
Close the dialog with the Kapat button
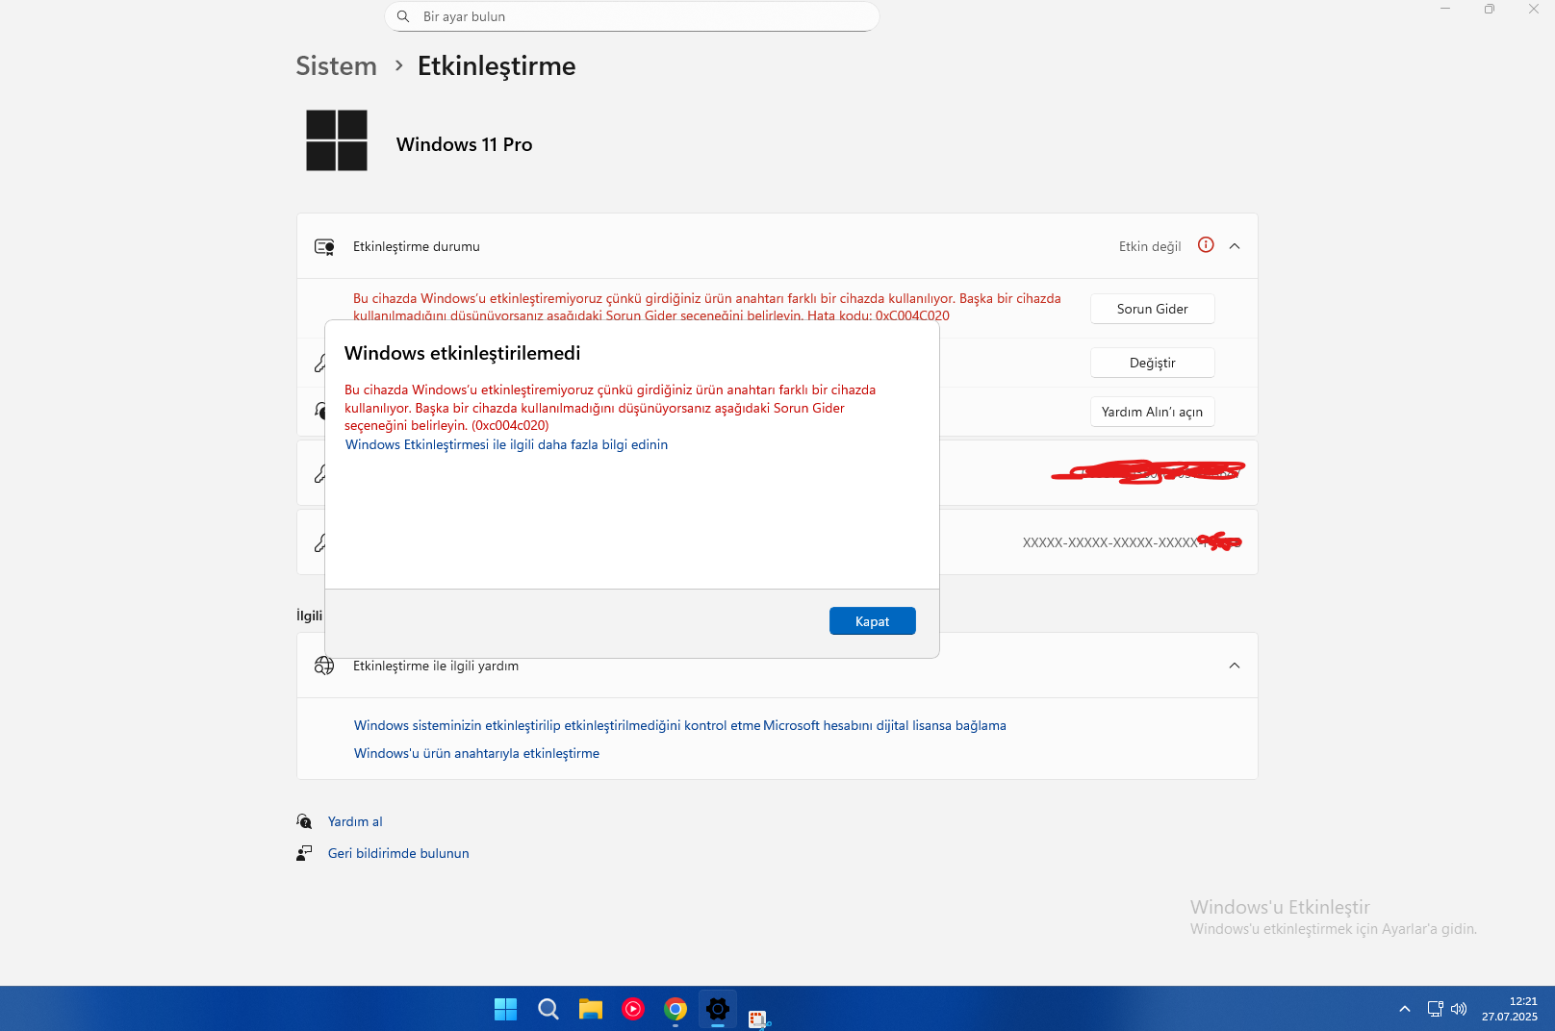(872, 621)
